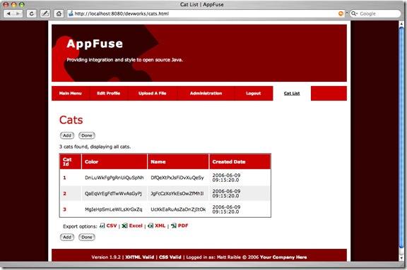Screen dimensions: 407x270
Task: Select the Logout menu item
Action: 254,93
